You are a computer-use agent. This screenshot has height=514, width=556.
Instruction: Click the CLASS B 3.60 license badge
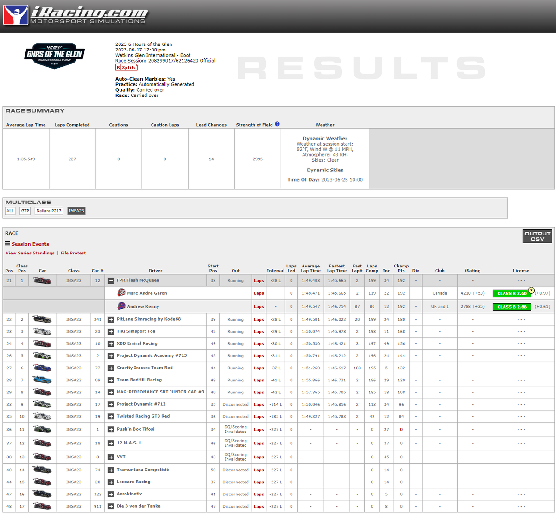512,293
